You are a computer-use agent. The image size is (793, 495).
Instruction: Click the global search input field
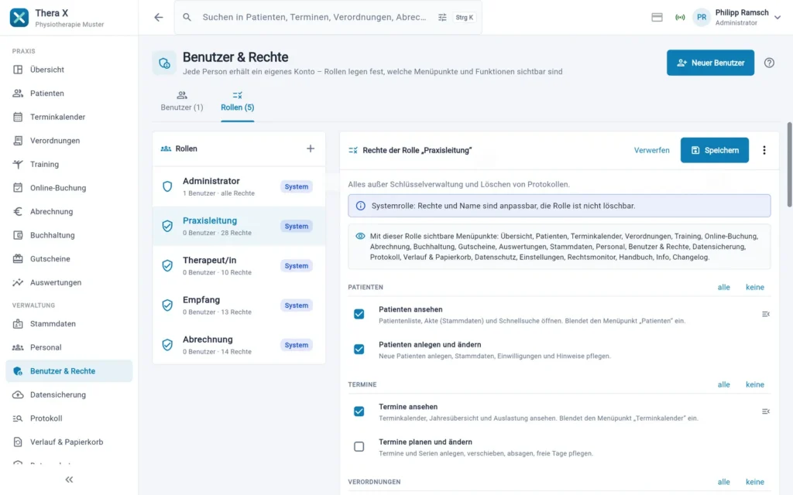coord(314,17)
